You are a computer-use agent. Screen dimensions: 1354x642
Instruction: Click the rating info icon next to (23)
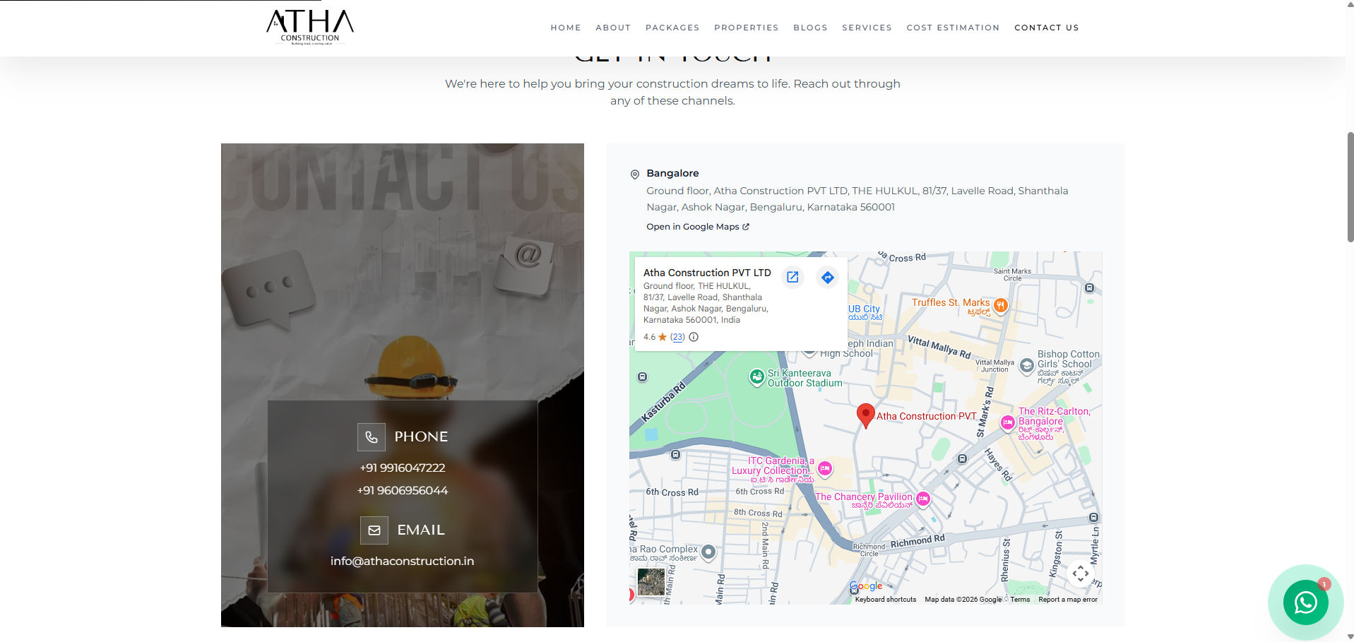click(x=694, y=337)
